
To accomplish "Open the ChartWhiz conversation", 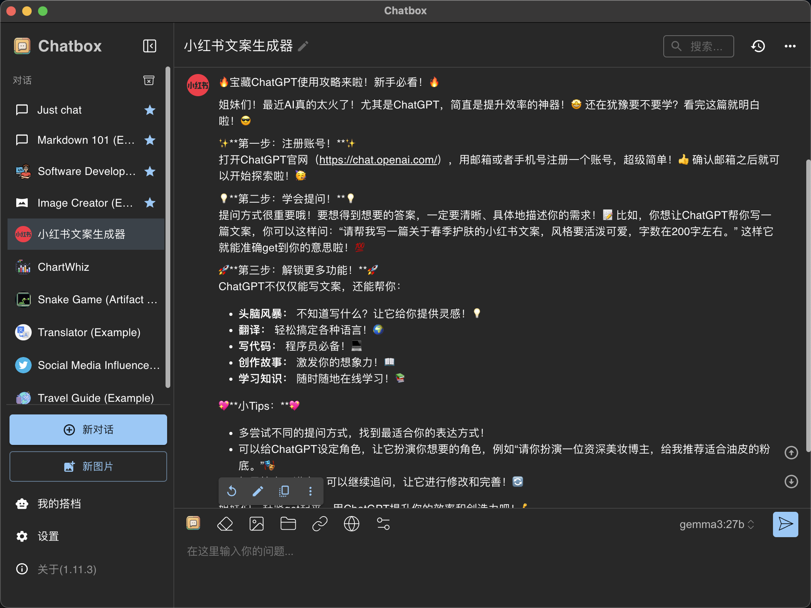I will tap(63, 267).
